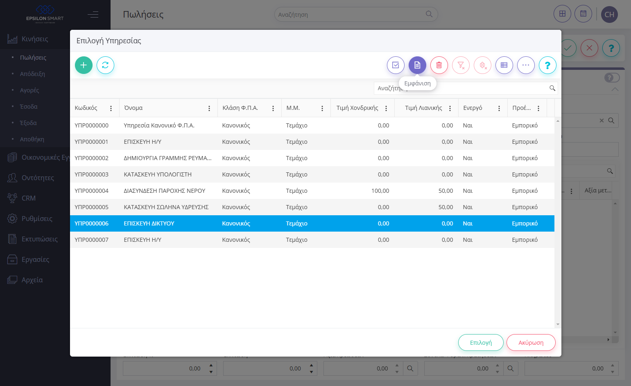Open the Ενεργό column menu
631x386 pixels.
499,108
